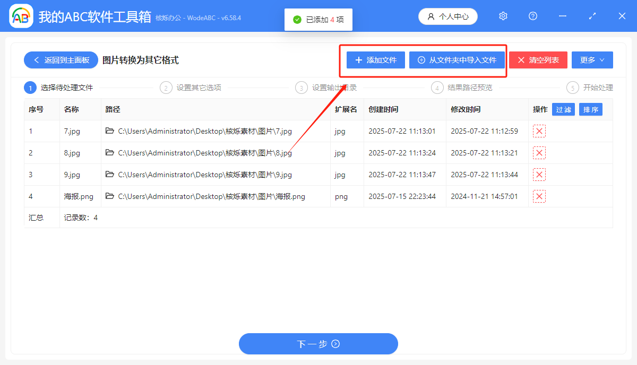Viewport: 637px width, 365px height.
Task: Click the AB toolbox logo icon
Action: coord(20,16)
